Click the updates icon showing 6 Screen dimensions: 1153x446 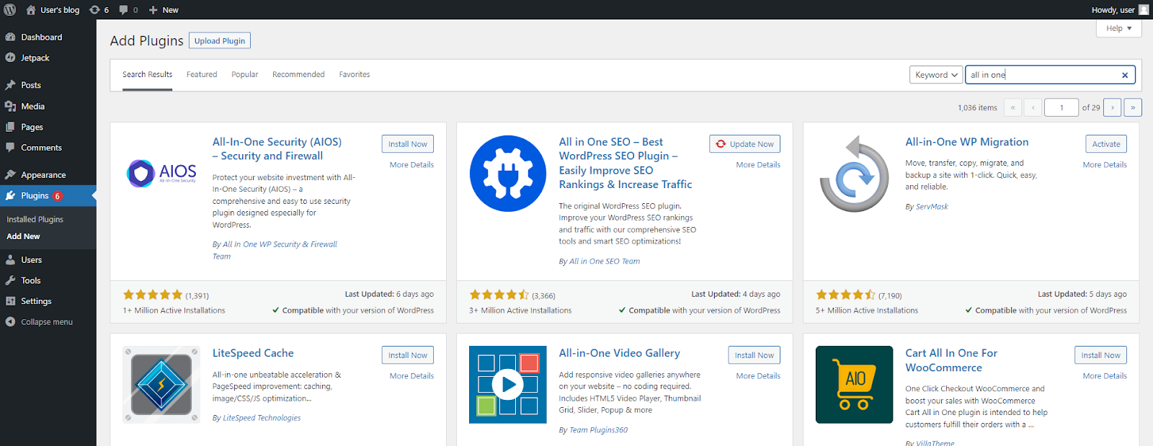(x=99, y=10)
